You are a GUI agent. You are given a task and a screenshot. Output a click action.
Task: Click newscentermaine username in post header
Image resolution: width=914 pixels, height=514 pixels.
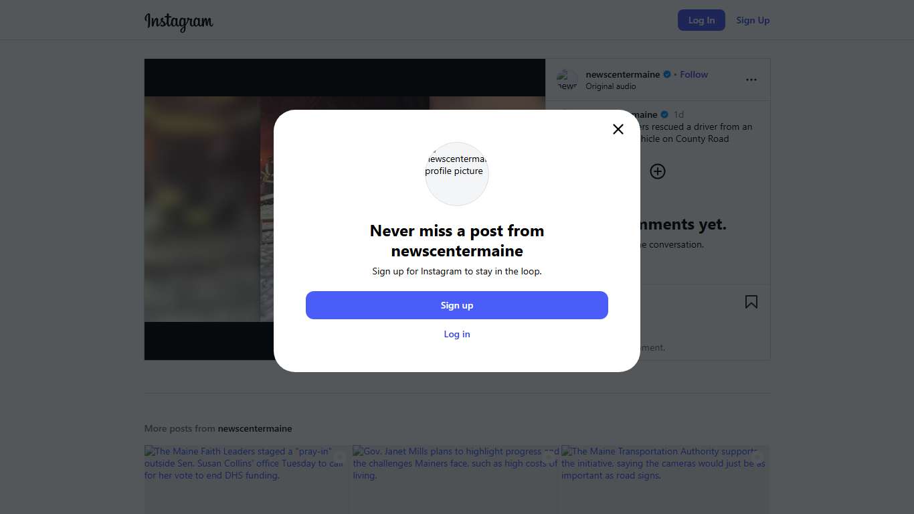(x=622, y=74)
